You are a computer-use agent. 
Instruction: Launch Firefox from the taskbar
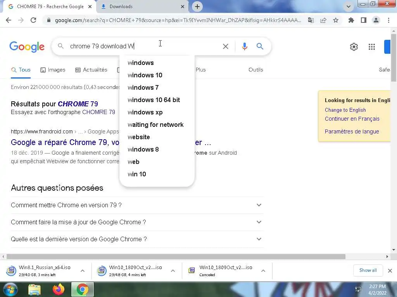click(59, 289)
